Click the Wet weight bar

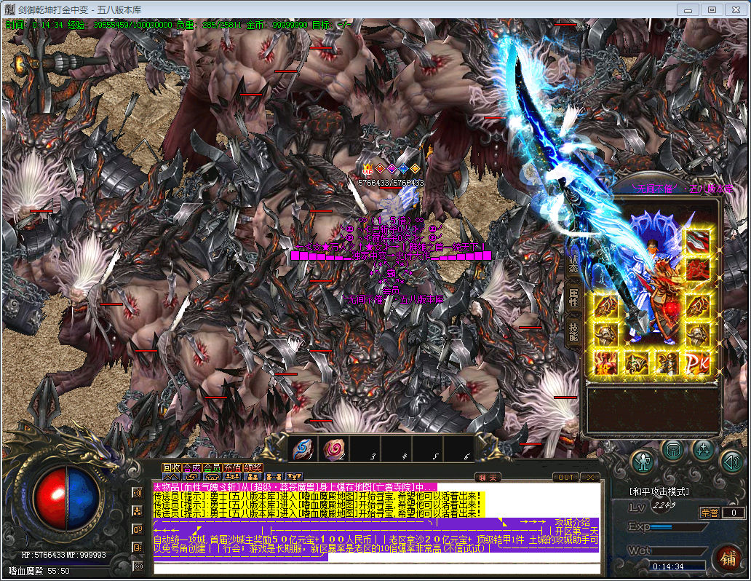tap(680, 551)
